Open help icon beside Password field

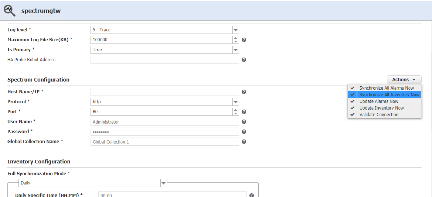[x=244, y=132]
